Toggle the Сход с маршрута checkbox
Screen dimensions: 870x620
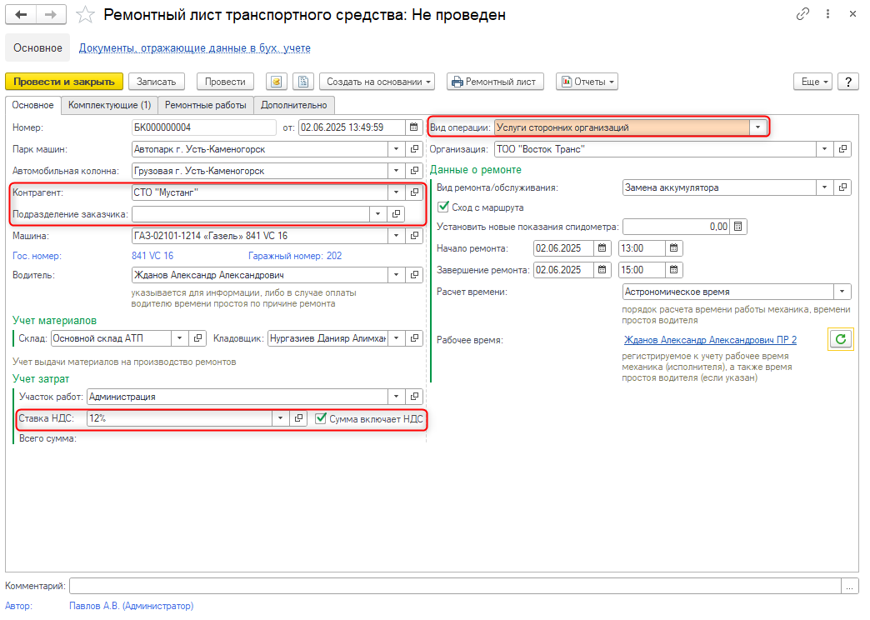pyautogui.click(x=443, y=207)
